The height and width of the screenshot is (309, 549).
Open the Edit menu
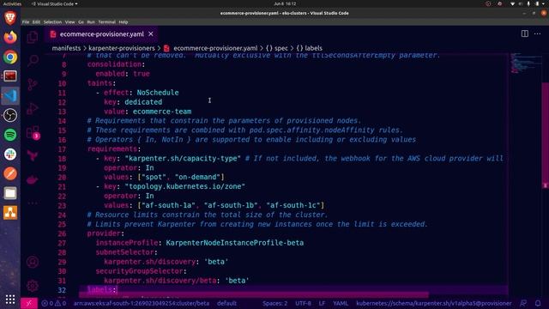pos(36,22)
